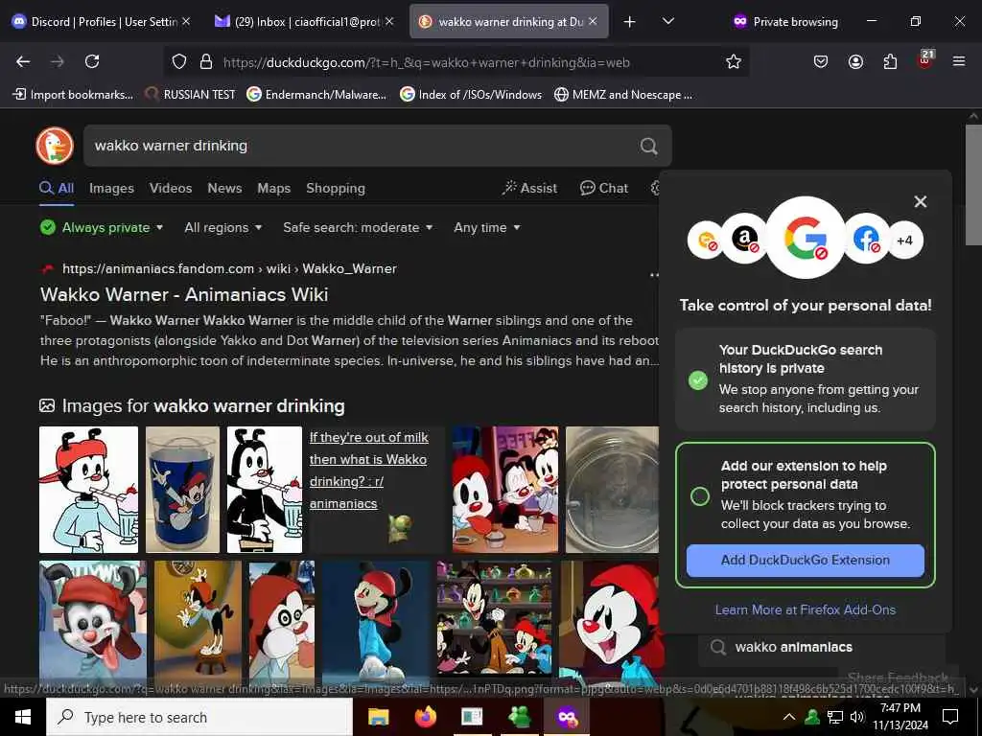Open the list all tabs dropdown arrow
The height and width of the screenshot is (736, 982).
[668, 21]
